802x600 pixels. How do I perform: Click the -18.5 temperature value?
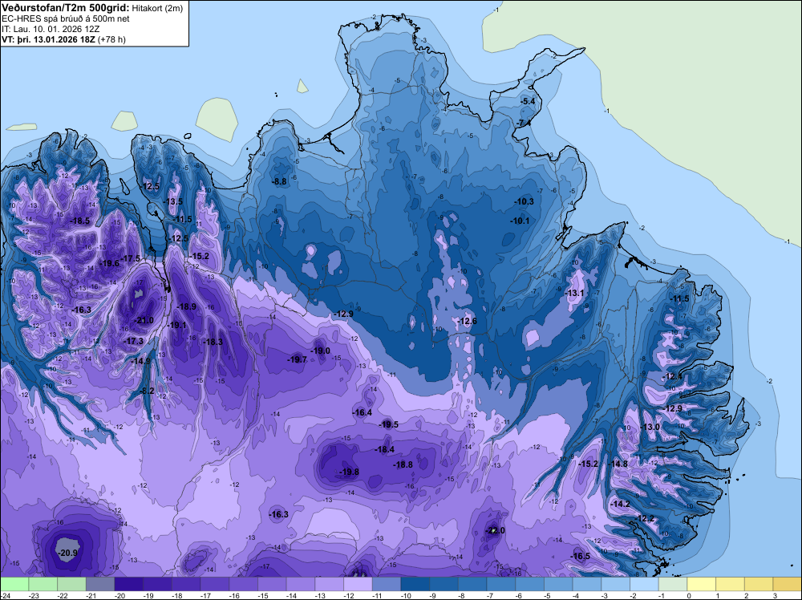[x=79, y=221]
